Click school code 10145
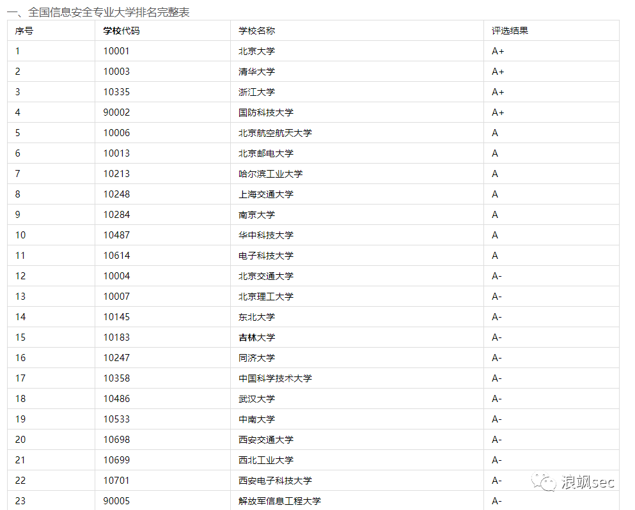 click(116, 317)
